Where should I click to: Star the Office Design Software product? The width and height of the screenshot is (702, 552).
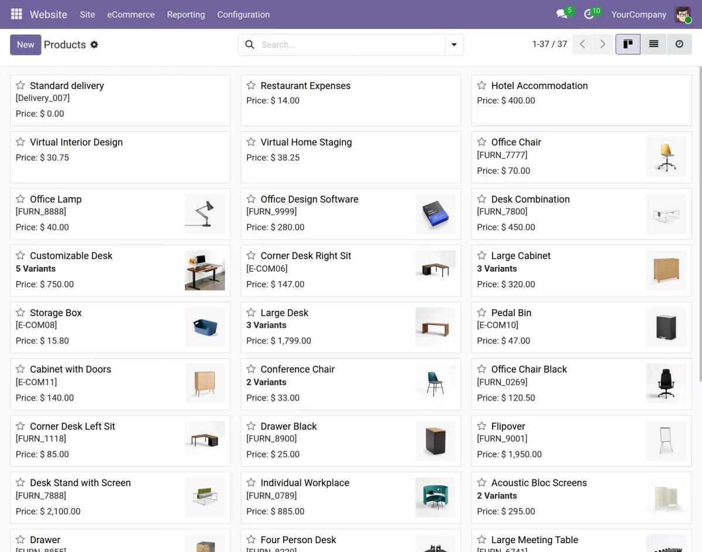[x=251, y=199]
